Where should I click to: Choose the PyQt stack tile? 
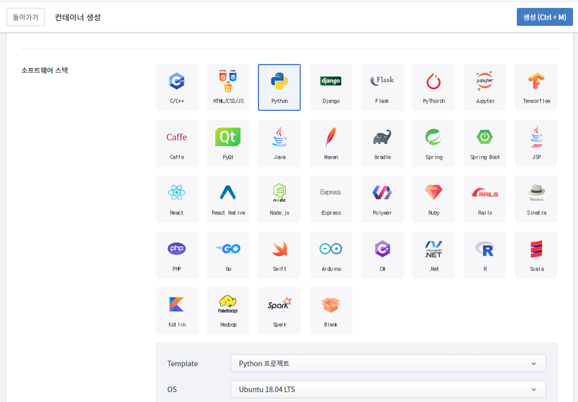228,143
